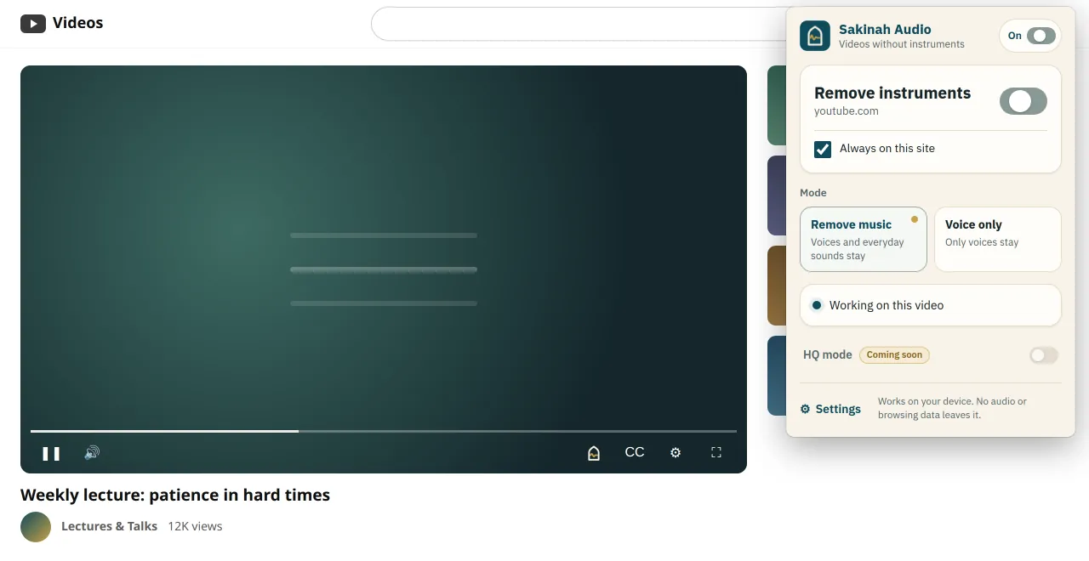This screenshot has width=1089, height=561.
Task: Click the Lectures & Talks channel name
Action: pyautogui.click(x=109, y=526)
